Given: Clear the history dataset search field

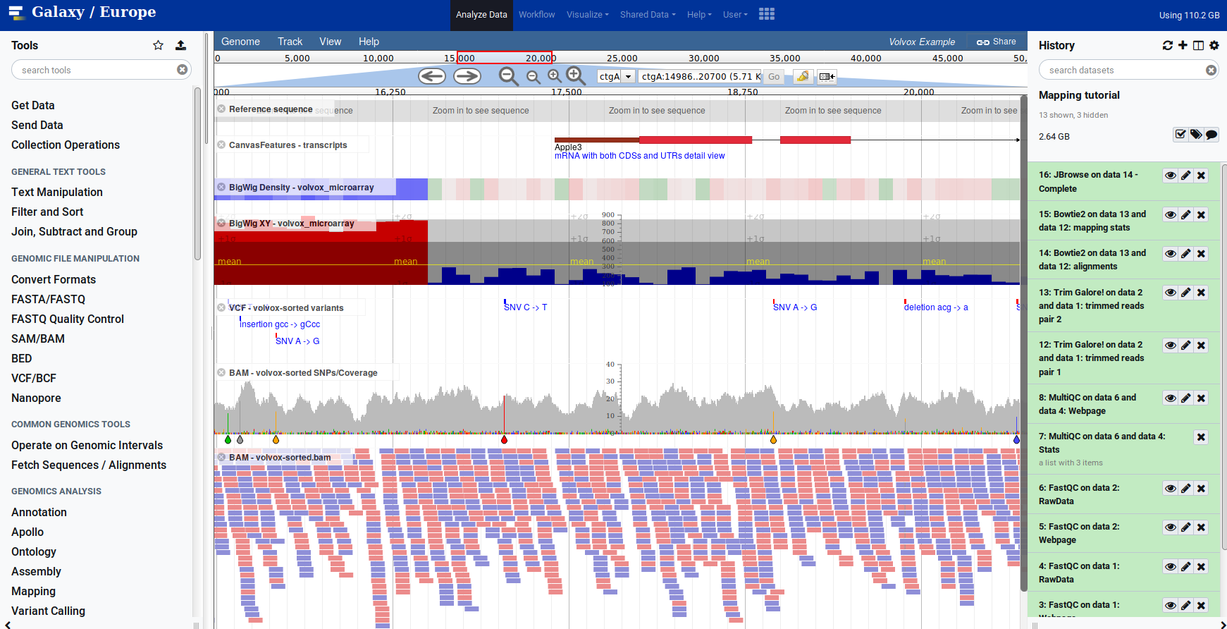Looking at the screenshot, I should (1211, 70).
